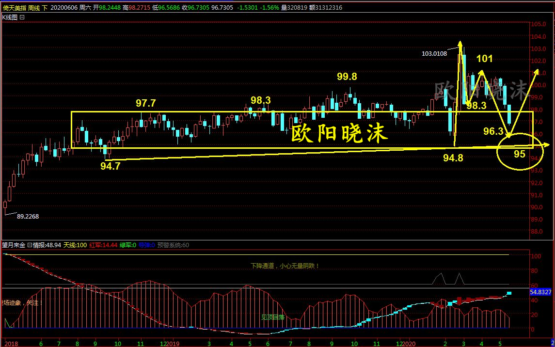Click the volume value 量320819

(294, 7)
